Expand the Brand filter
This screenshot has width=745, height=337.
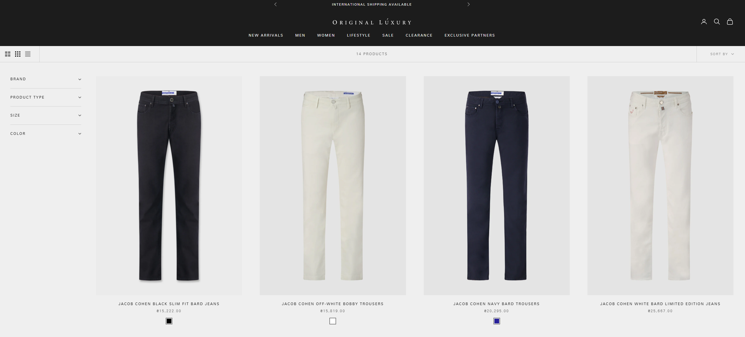(x=46, y=79)
